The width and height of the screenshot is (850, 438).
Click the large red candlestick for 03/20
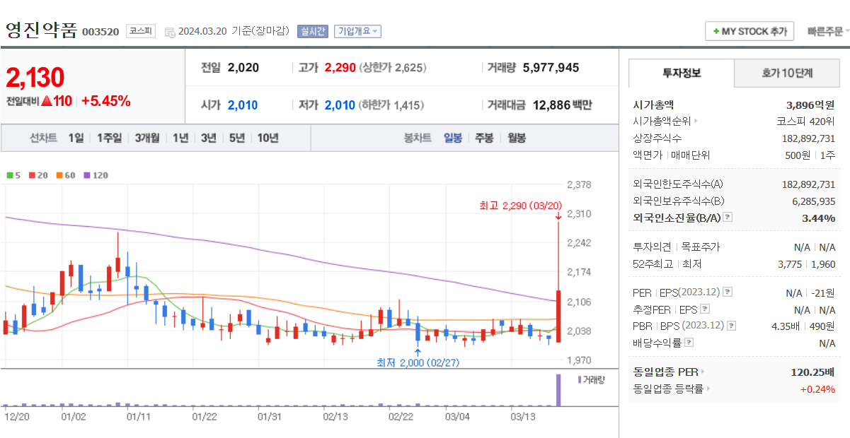[558, 316]
